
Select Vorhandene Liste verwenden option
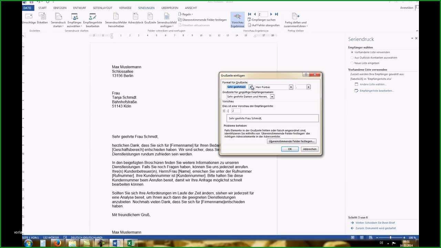coord(352,52)
